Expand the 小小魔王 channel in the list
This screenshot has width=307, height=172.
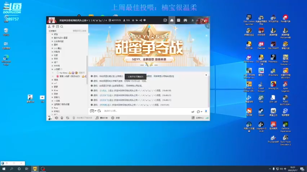pos(58,48)
